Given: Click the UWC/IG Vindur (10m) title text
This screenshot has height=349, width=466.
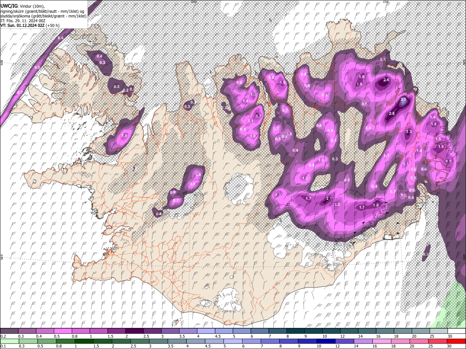Looking at the screenshot, I should coord(22,6).
